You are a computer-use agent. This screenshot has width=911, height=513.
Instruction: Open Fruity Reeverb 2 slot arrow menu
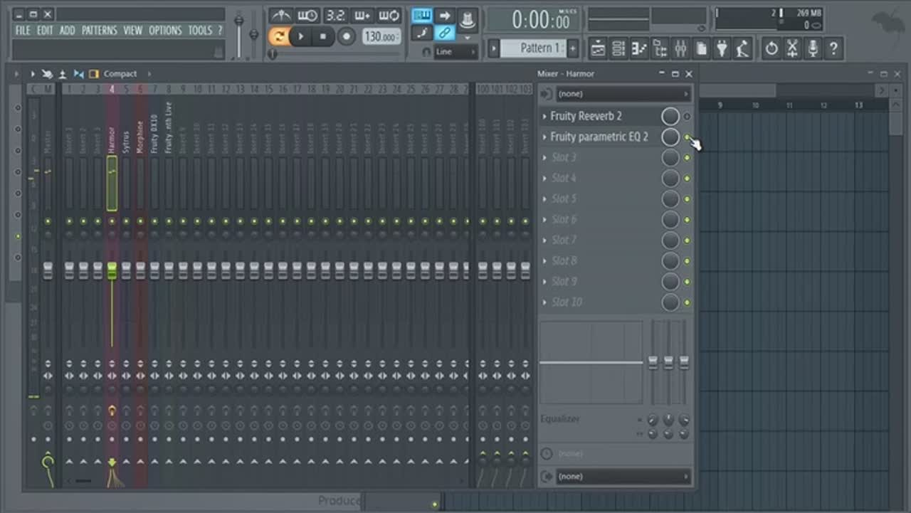pos(544,117)
